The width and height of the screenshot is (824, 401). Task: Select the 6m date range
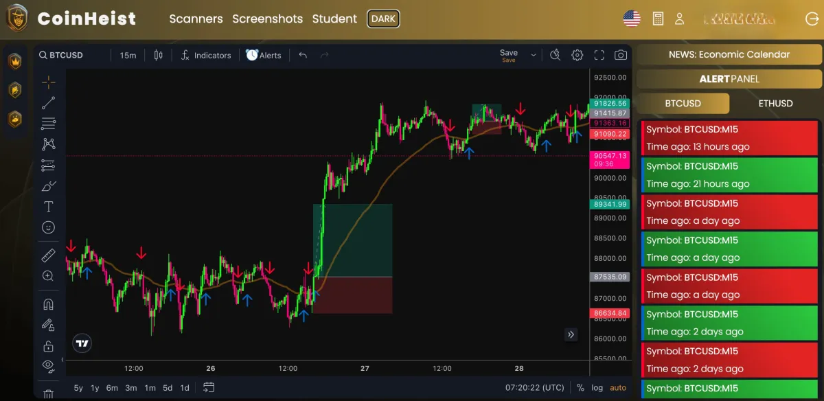tap(112, 388)
